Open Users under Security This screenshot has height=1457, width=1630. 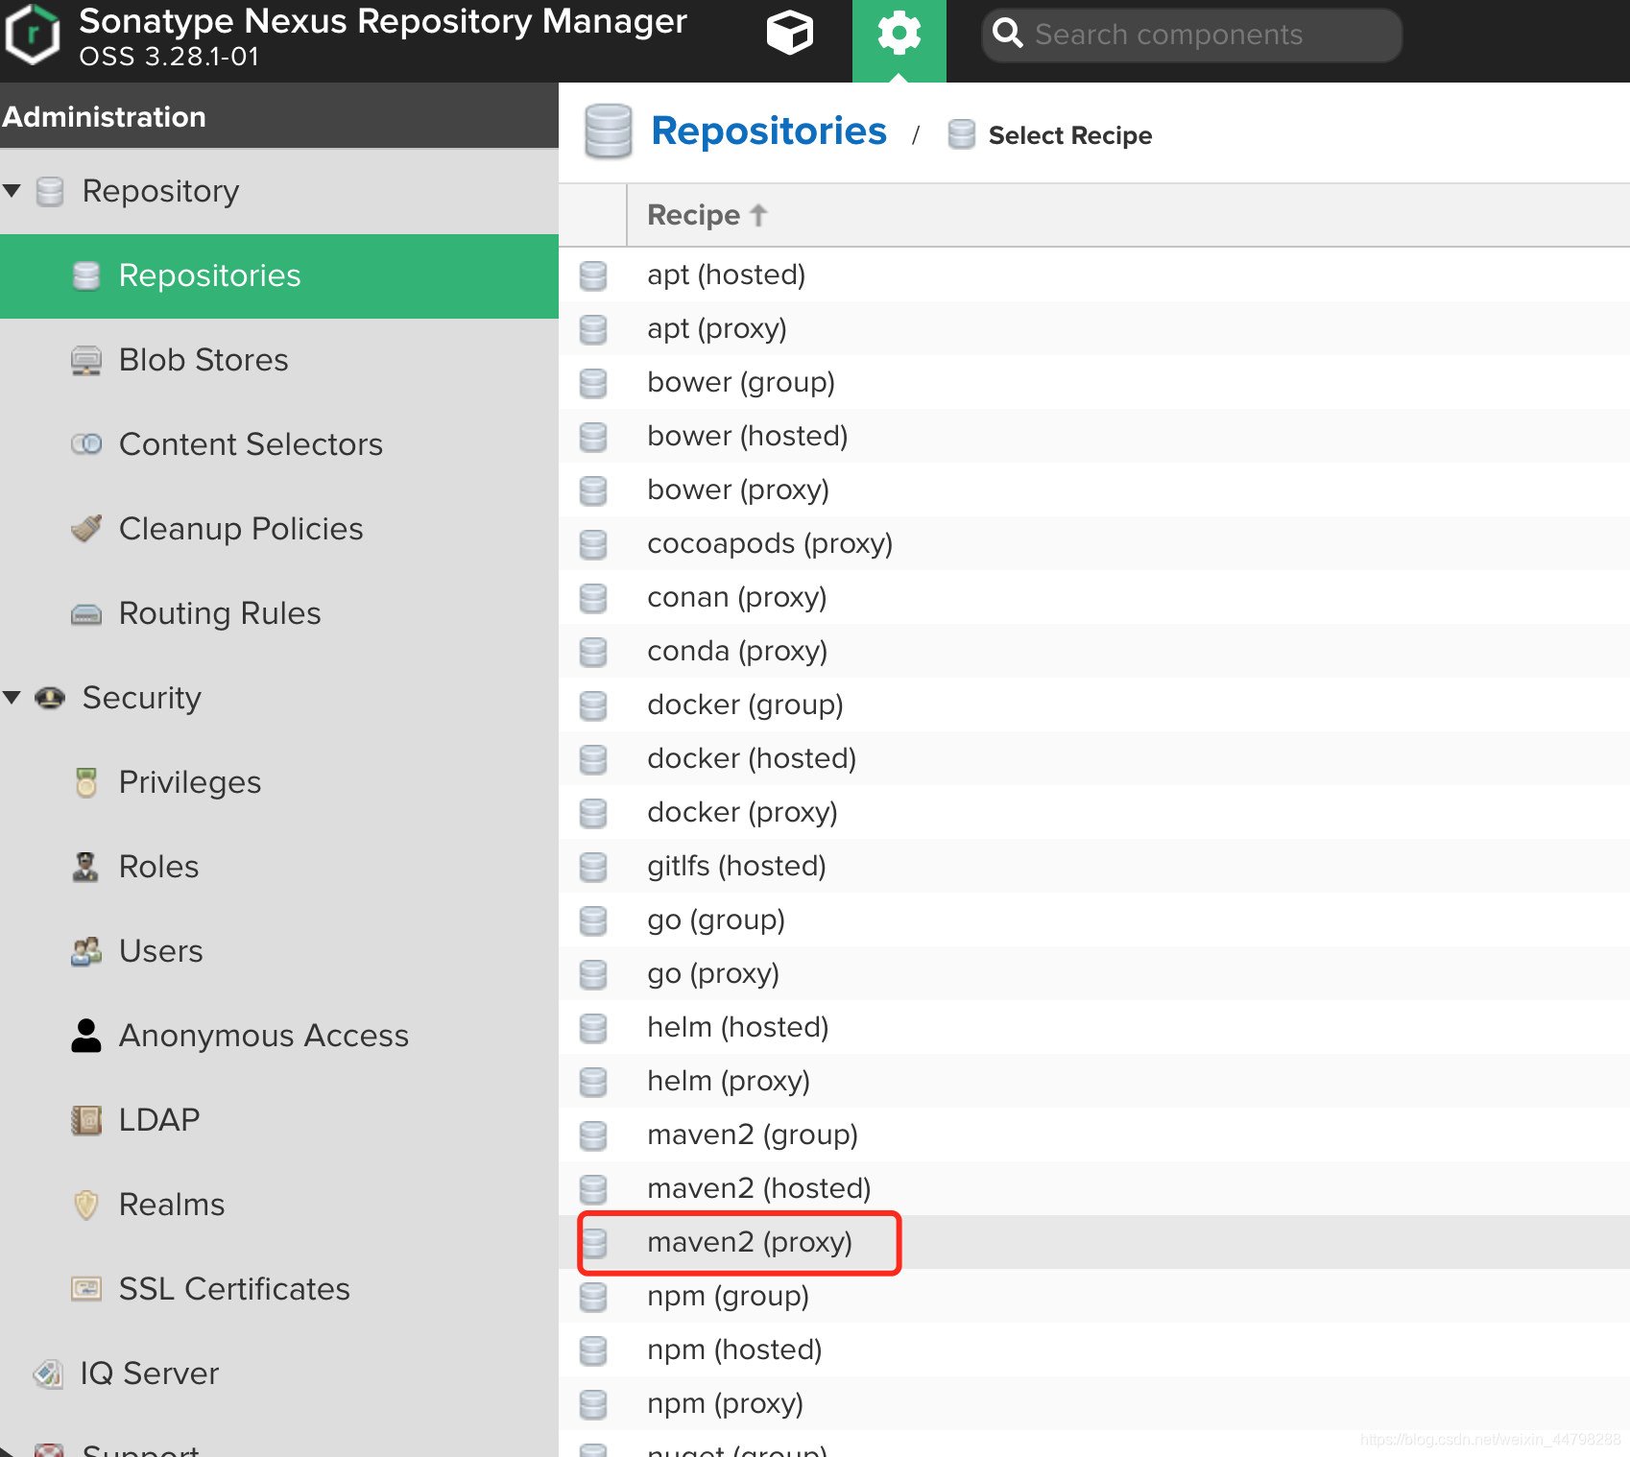[279, 951]
